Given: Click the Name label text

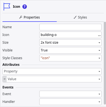Looking at the screenshot, I should point(7,27).
